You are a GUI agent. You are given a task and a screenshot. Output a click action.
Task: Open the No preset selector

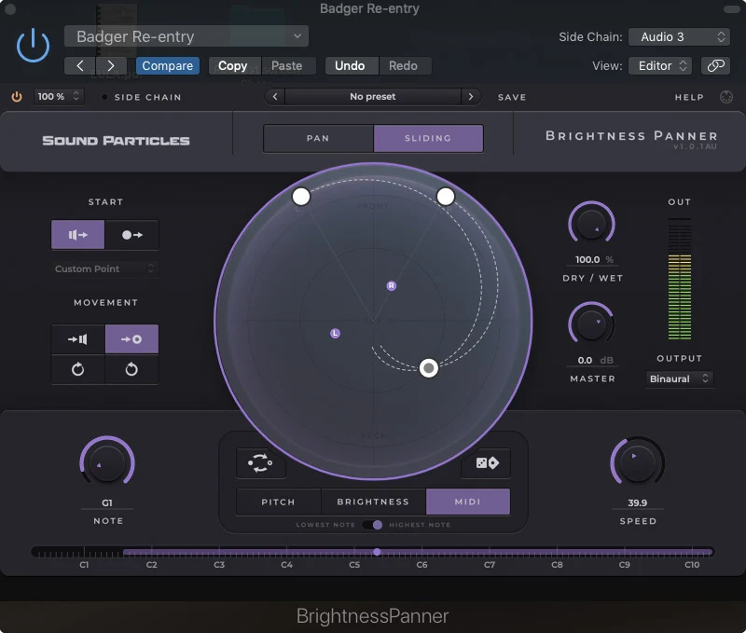372,97
